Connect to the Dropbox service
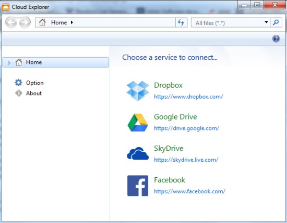 point(168,85)
